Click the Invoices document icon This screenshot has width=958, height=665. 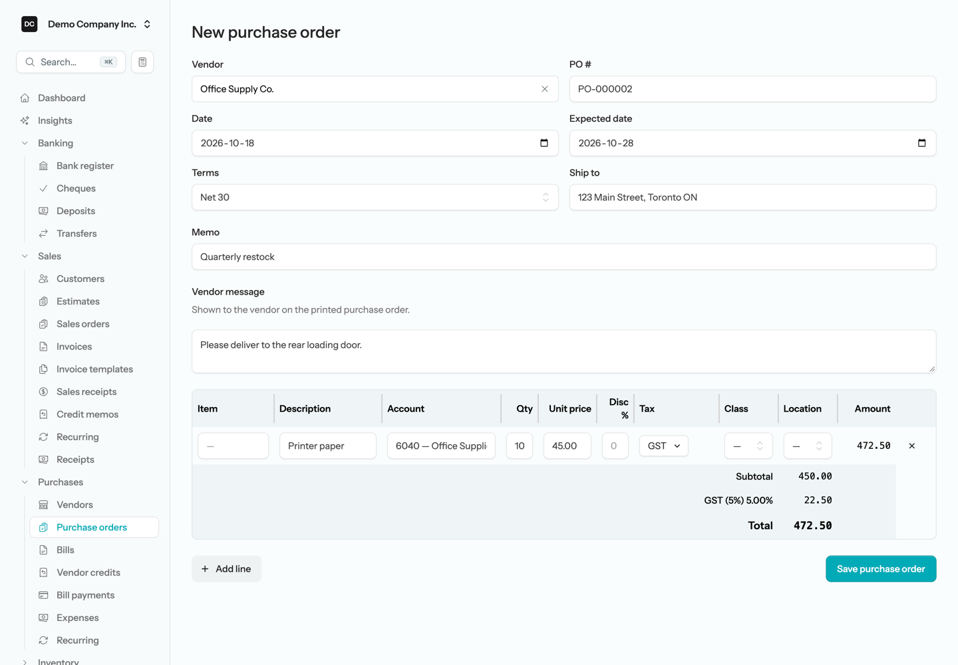[43, 346]
